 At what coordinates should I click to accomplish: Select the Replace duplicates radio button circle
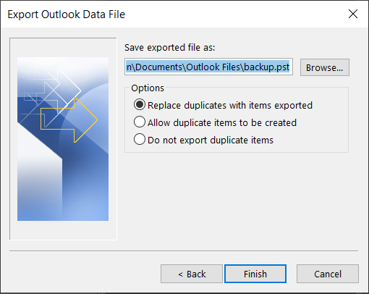140,105
